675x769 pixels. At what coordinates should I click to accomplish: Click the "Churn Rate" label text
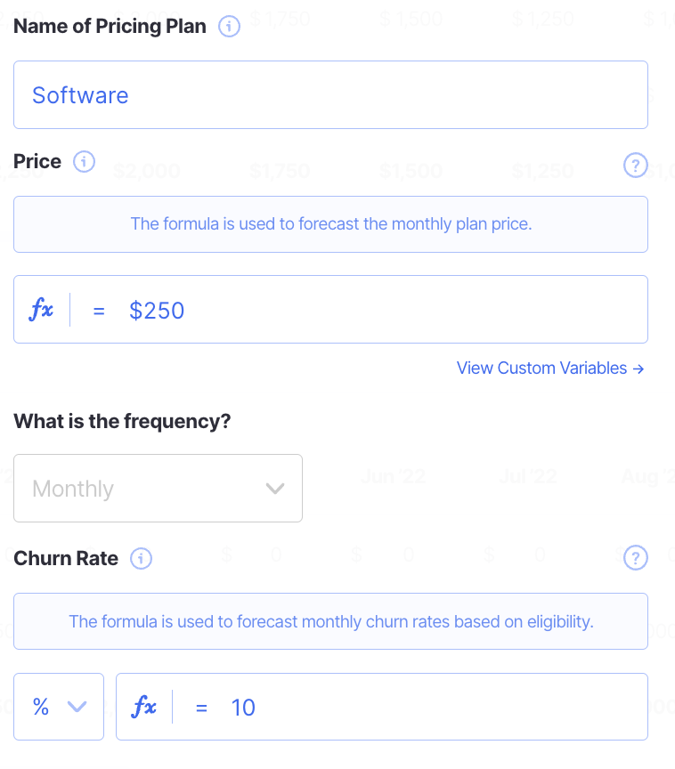[x=66, y=559]
